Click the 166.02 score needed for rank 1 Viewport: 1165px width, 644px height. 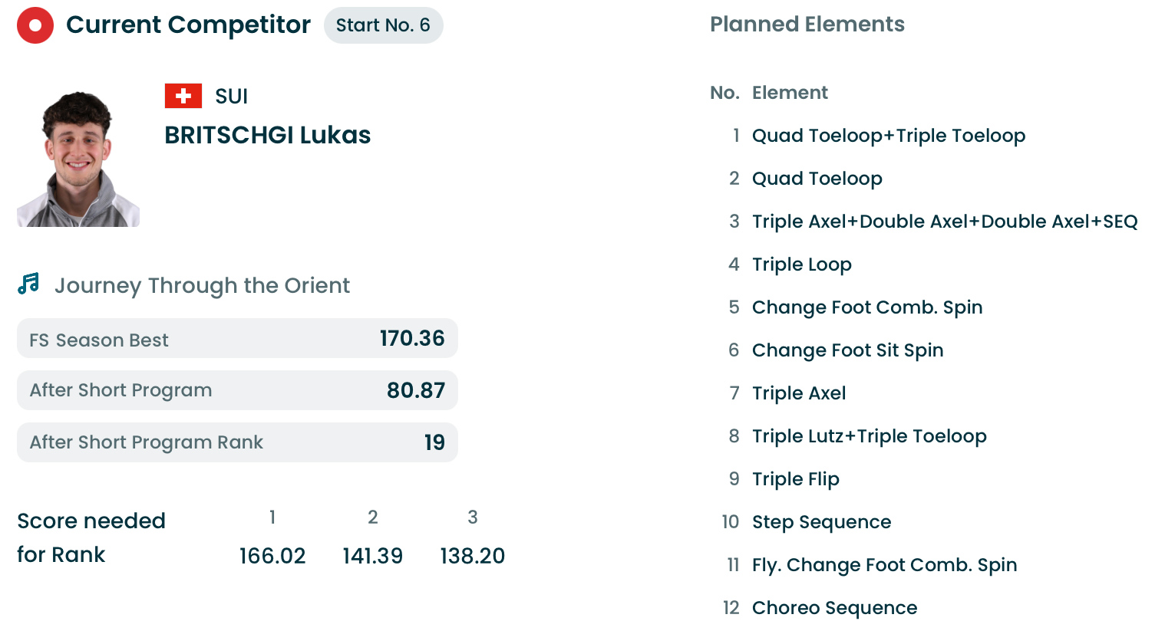coord(272,556)
